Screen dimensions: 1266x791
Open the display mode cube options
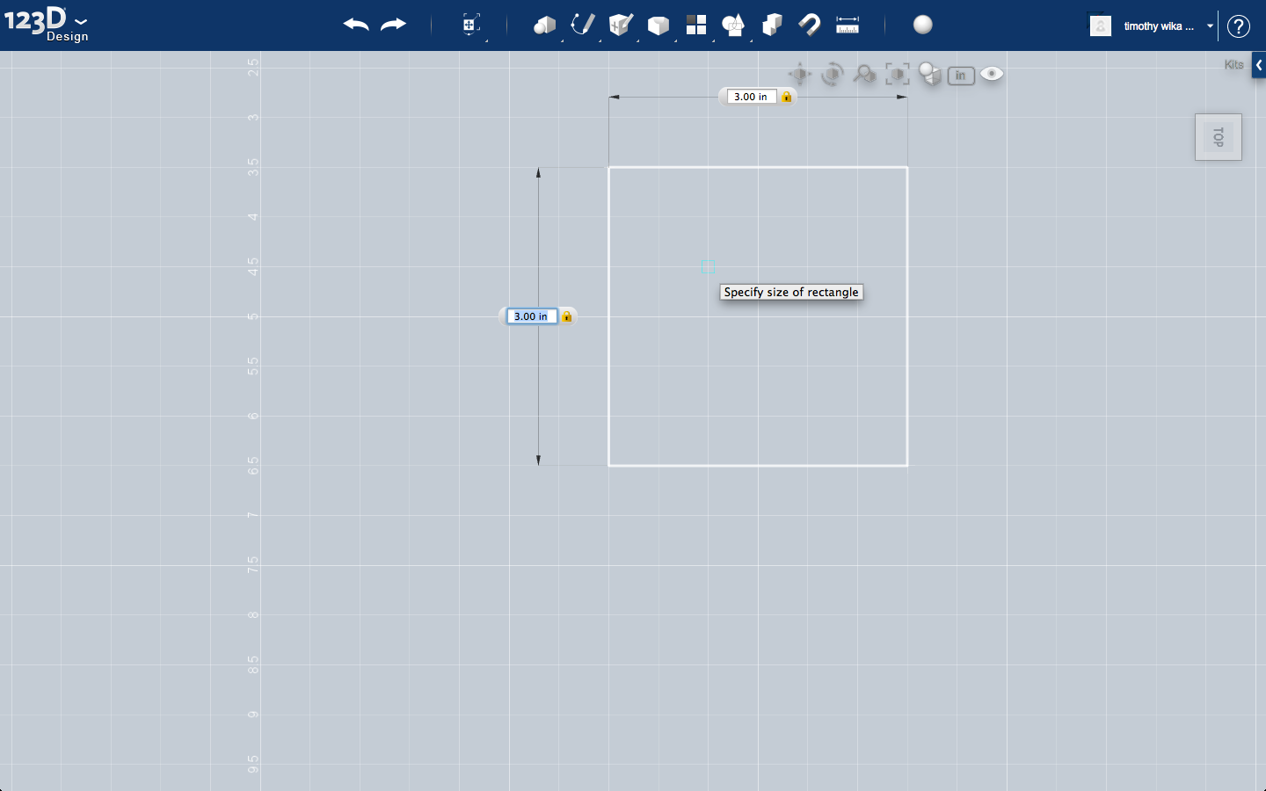[x=929, y=75]
